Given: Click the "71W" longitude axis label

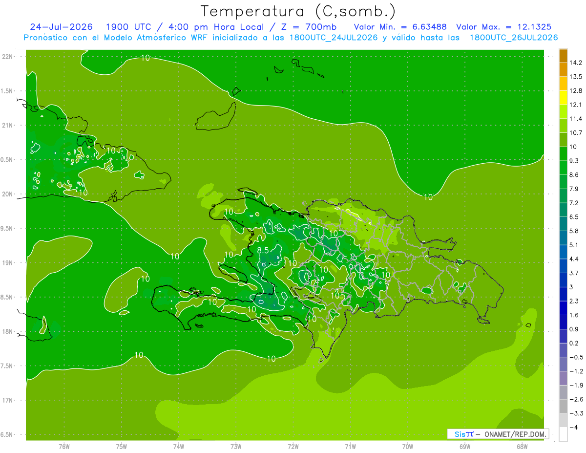Looking at the screenshot, I should click(350, 447).
